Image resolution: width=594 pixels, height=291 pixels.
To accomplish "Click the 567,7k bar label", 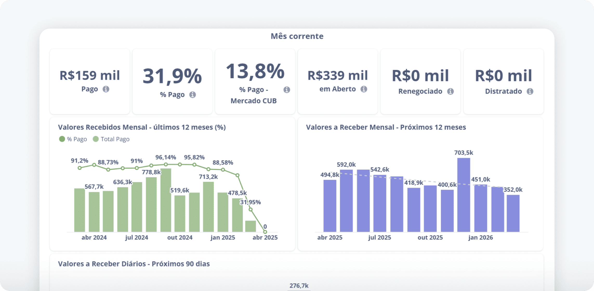I will pos(94,187).
